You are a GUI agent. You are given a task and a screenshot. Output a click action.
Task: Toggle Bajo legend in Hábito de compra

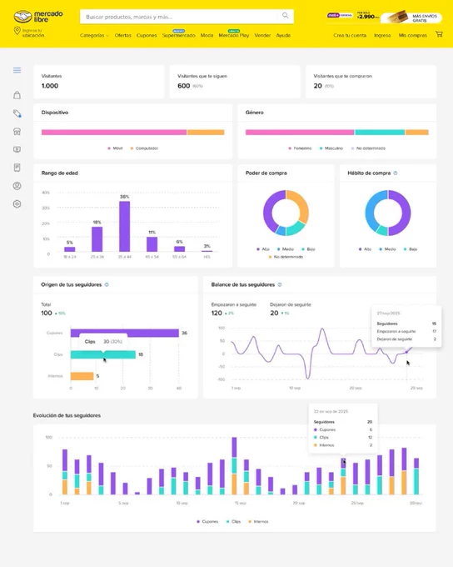(x=411, y=249)
